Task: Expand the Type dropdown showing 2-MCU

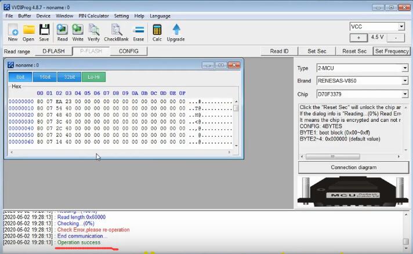Action: click(405, 68)
